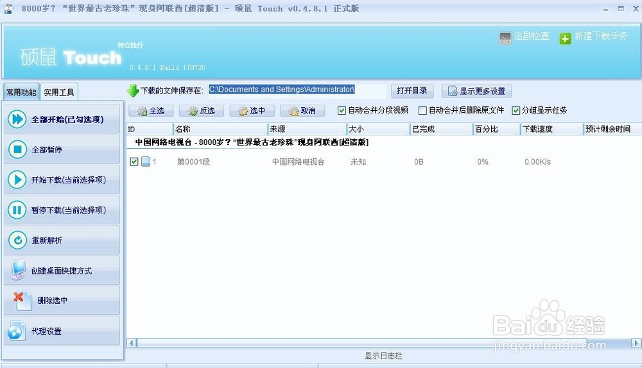
Task: Click the green plus new task icon
Action: pos(565,38)
